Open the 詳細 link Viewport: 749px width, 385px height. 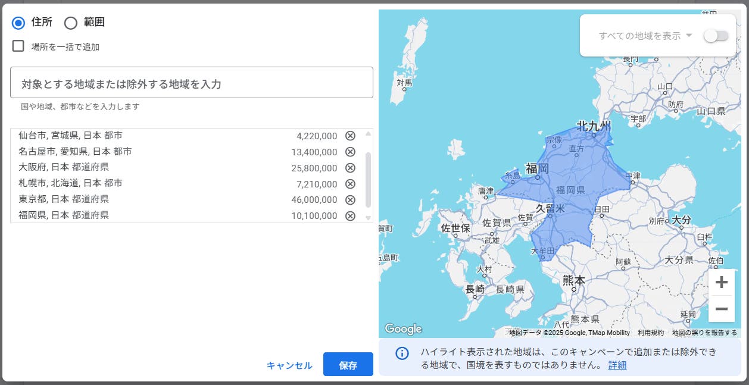pos(617,365)
